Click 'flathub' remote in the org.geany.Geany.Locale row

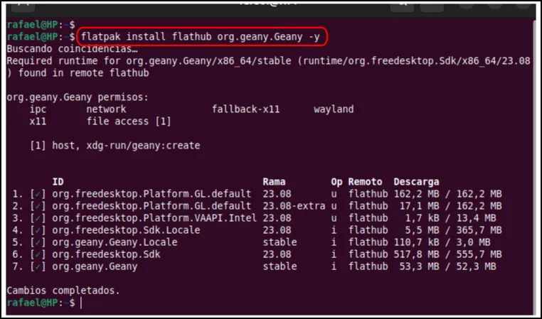pyautogui.click(x=368, y=242)
